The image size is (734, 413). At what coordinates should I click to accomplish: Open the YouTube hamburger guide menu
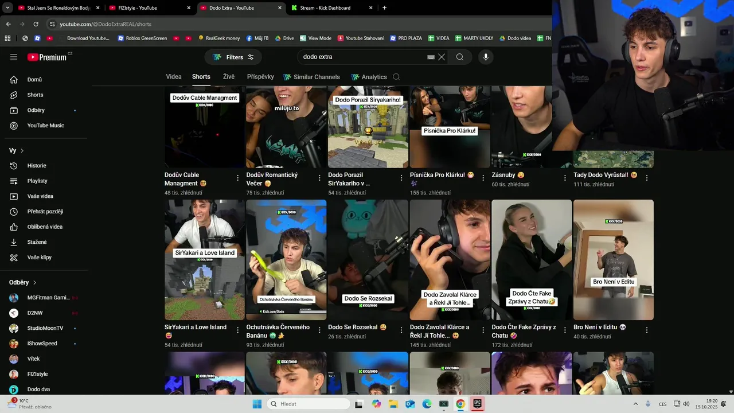coord(14,57)
